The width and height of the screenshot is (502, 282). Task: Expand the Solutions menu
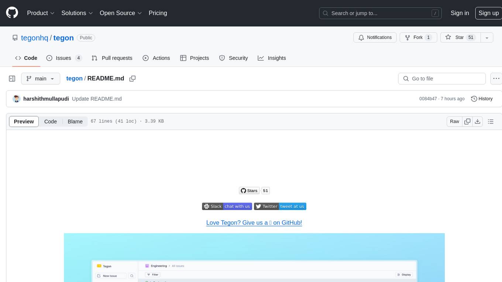[77, 13]
